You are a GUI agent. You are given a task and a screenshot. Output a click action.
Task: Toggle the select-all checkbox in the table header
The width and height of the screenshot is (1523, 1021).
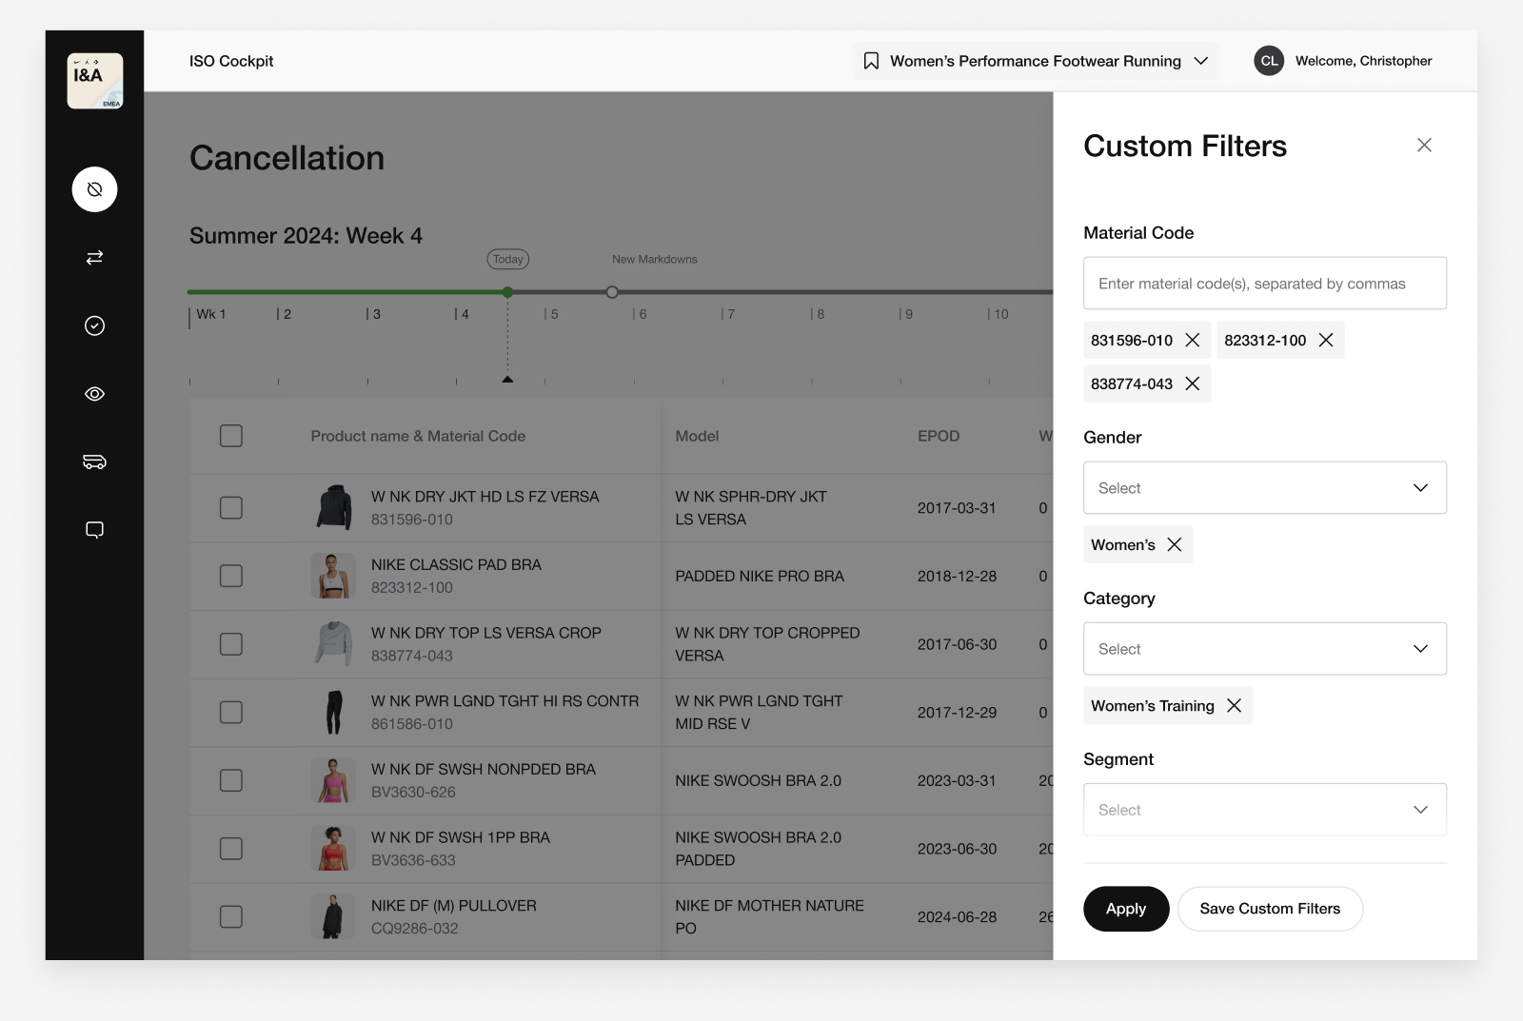click(x=231, y=436)
